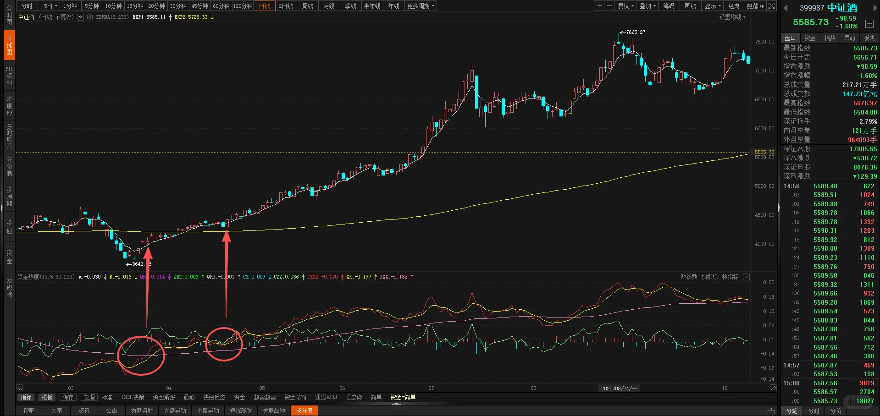880x416 pixels.
Task: Open 龙虎榜 in left sidebar
Action: 9,287
